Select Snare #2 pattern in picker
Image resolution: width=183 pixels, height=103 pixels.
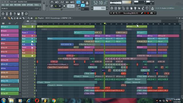point(9,35)
